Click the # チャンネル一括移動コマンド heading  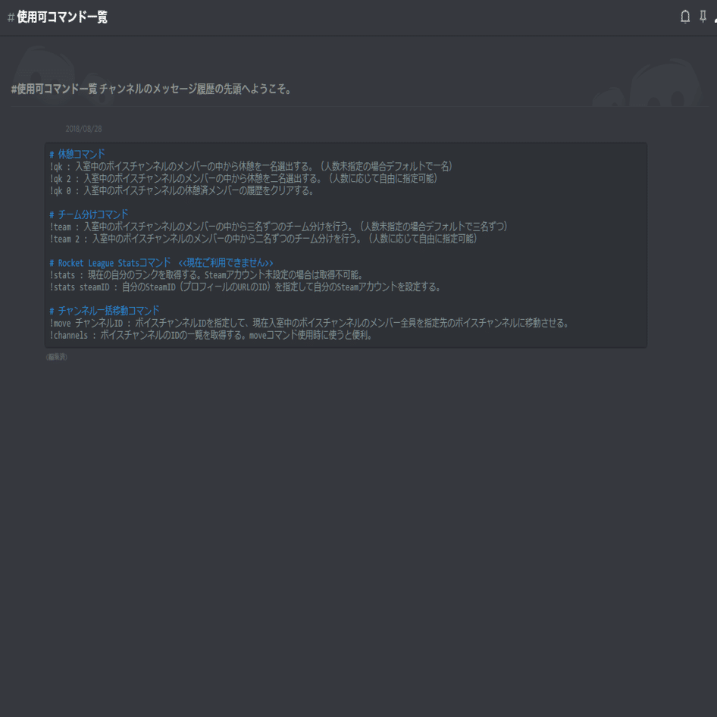point(103,311)
